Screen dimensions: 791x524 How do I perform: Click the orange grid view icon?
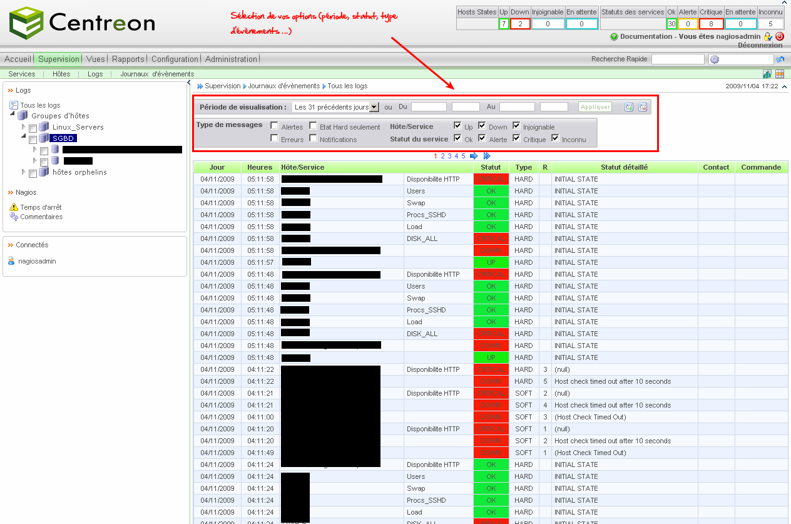[780, 74]
